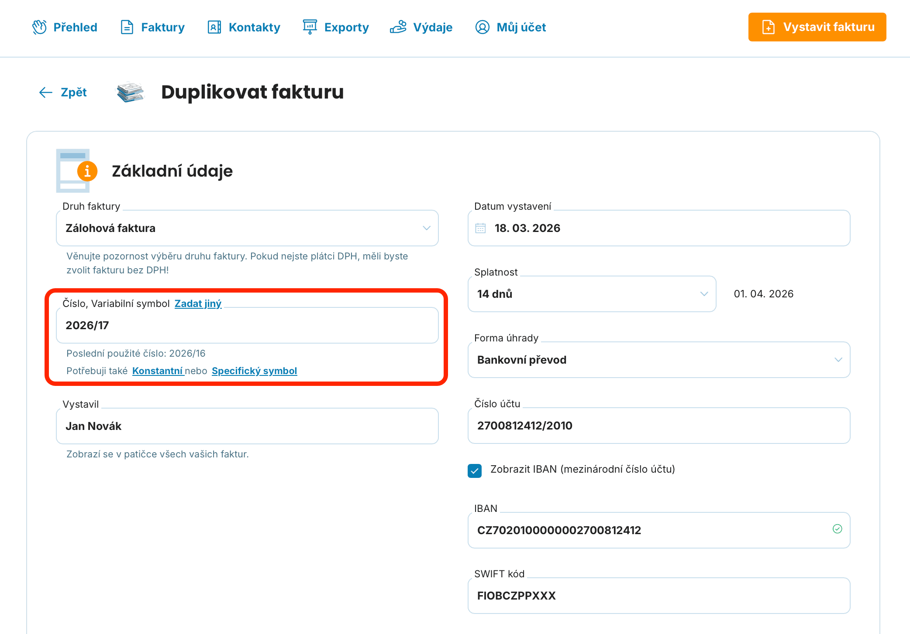This screenshot has width=910, height=634.
Task: Click the contact book icon beside Kontakty
Action: click(214, 27)
